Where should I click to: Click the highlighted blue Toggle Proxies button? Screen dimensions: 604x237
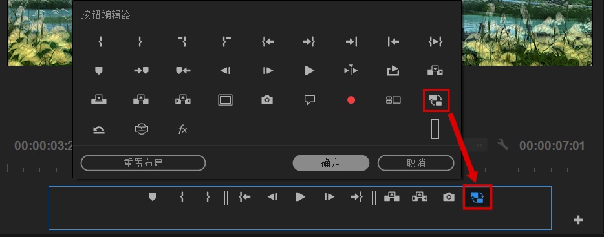coord(477,197)
